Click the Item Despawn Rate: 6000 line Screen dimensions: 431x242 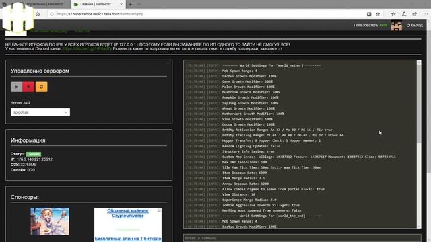tap(244, 173)
